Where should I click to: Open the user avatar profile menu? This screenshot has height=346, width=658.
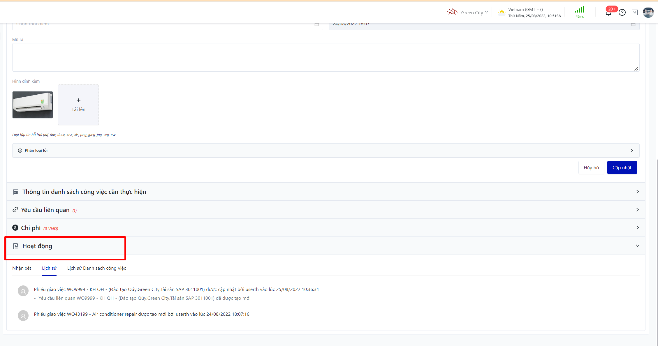(648, 13)
